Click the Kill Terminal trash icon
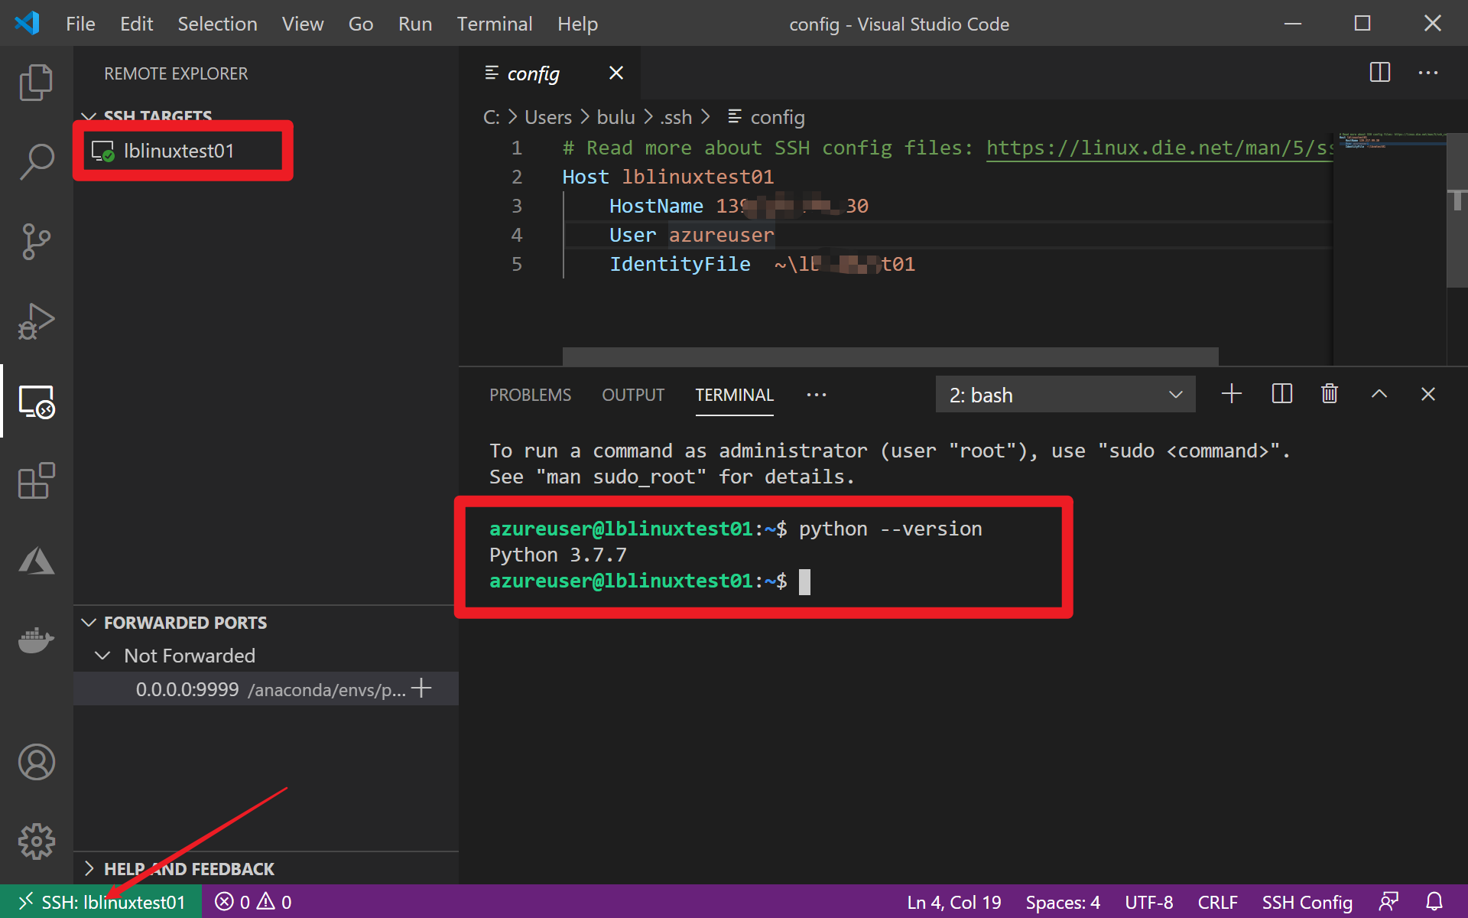 tap(1330, 394)
